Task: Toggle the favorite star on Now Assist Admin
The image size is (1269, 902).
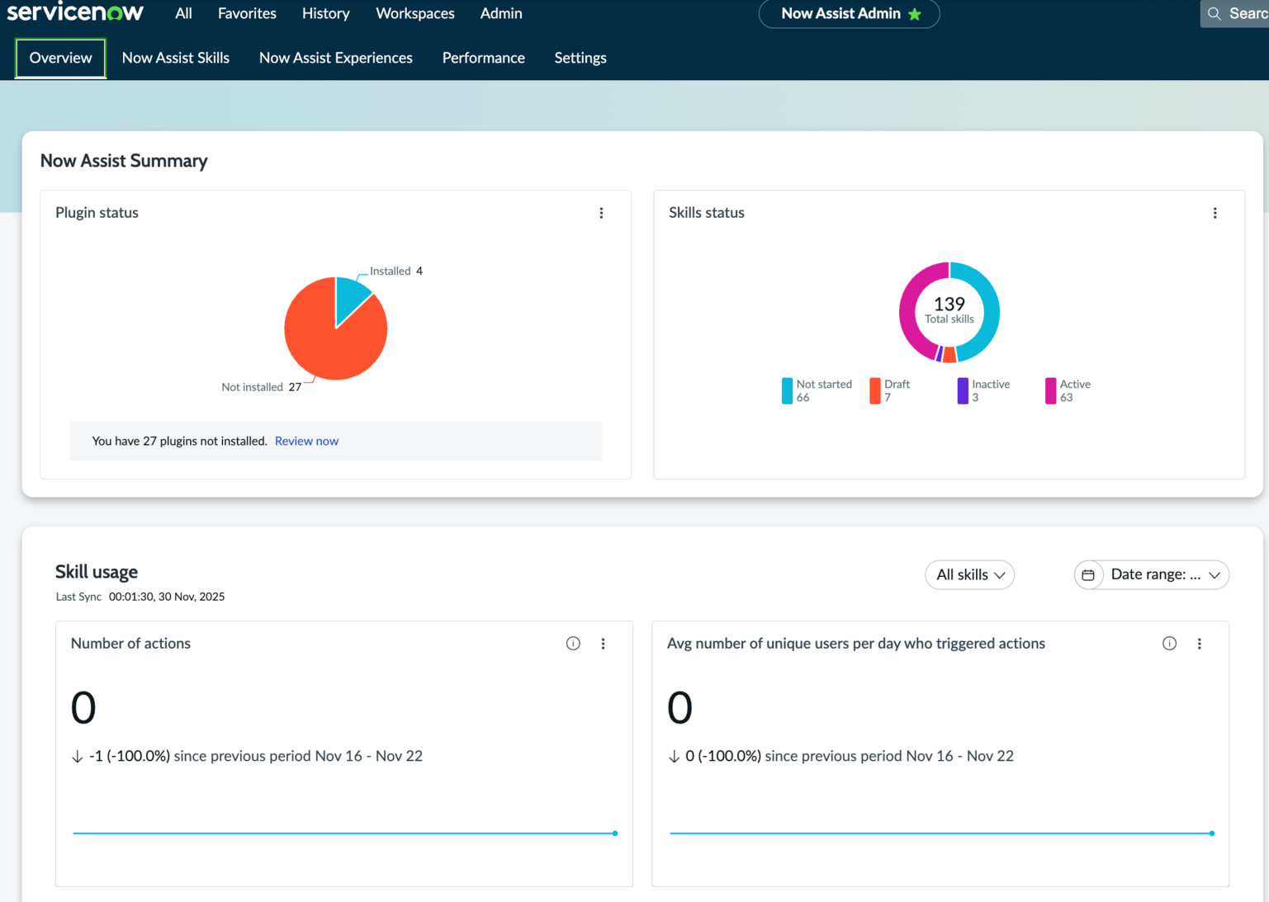Action: click(915, 14)
